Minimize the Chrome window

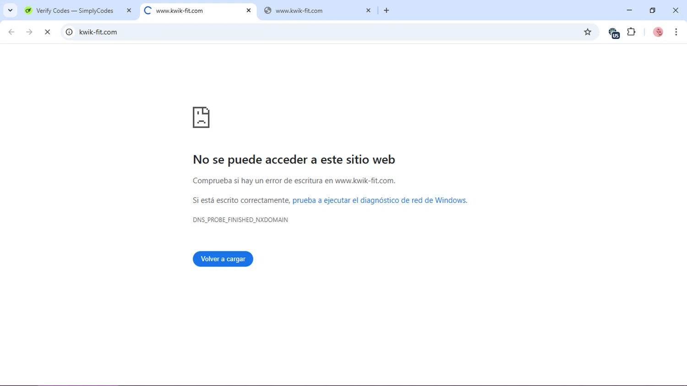click(x=629, y=10)
